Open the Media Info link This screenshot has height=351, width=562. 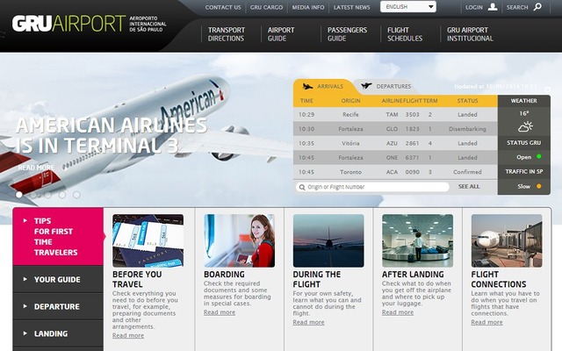coord(308,7)
